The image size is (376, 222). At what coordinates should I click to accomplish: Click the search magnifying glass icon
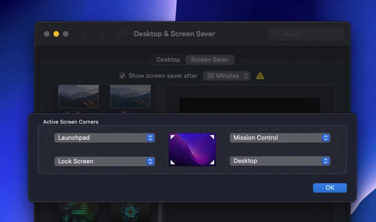click(x=276, y=34)
